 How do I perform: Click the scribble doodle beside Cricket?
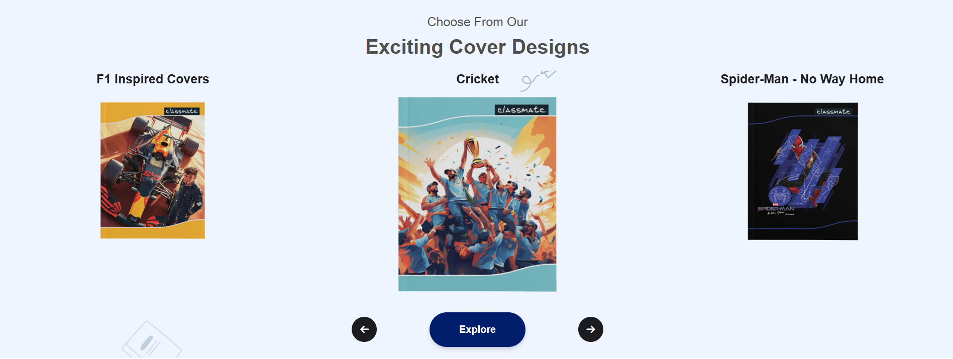(538, 80)
